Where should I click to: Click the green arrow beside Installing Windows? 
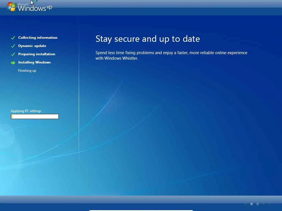[x=13, y=63]
